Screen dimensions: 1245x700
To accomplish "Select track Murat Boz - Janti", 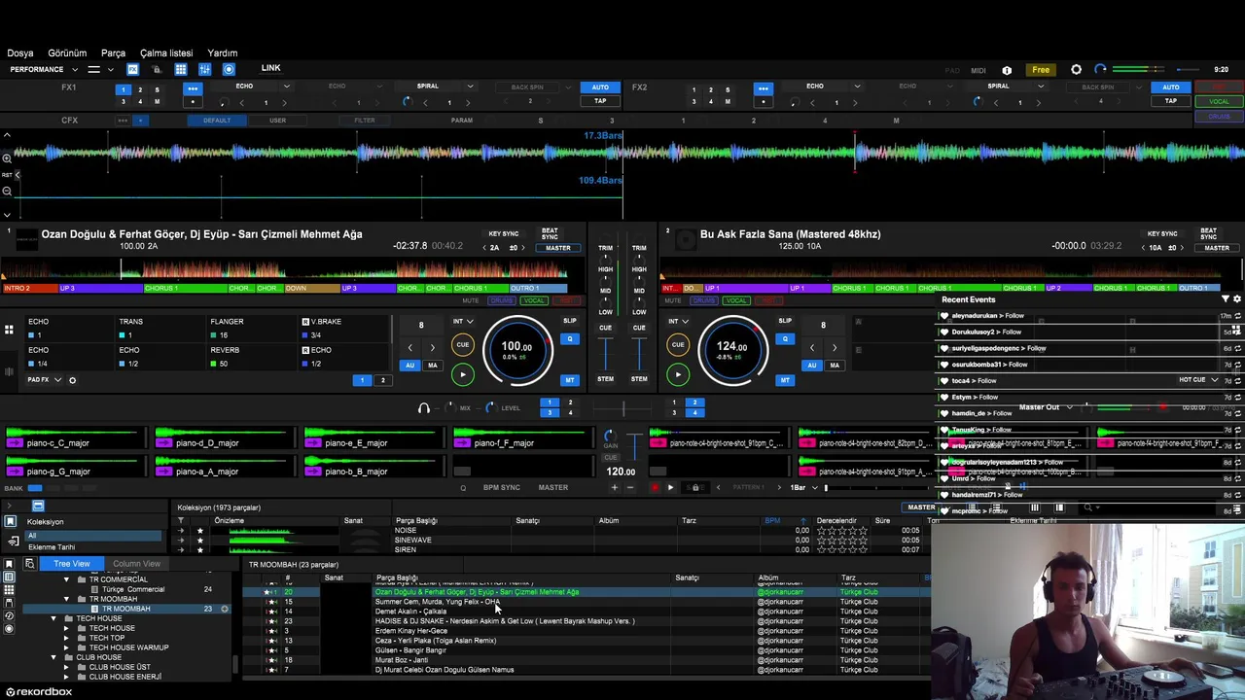I will 401,660.
